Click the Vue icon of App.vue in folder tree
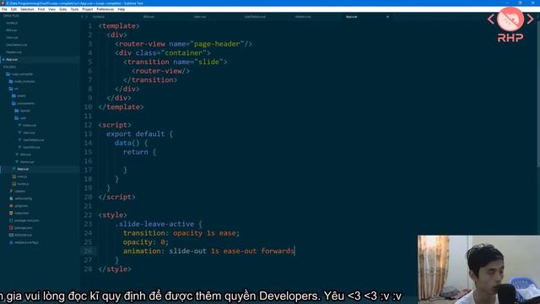The image size is (540, 304). [x=14, y=169]
